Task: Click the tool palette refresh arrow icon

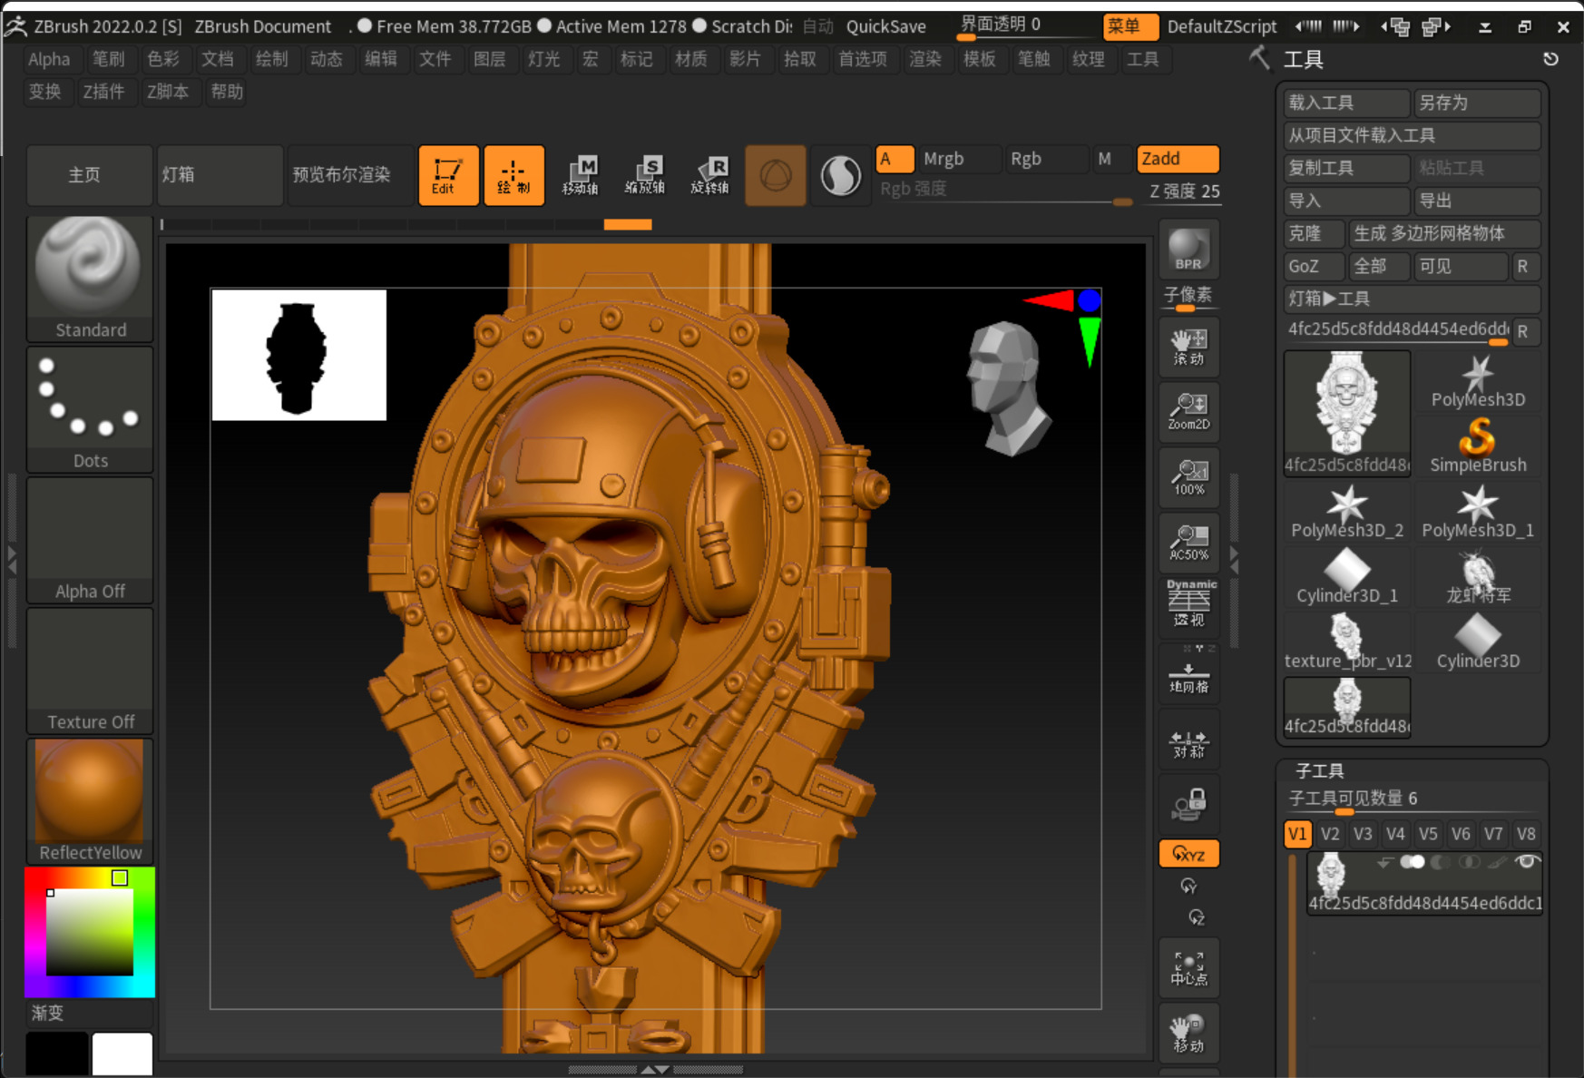Action: point(1550,59)
